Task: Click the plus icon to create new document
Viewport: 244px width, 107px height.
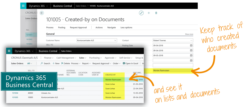Action: point(149,13)
